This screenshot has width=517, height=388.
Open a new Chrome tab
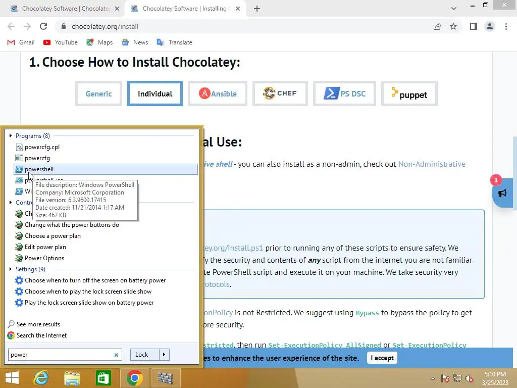pos(257,9)
